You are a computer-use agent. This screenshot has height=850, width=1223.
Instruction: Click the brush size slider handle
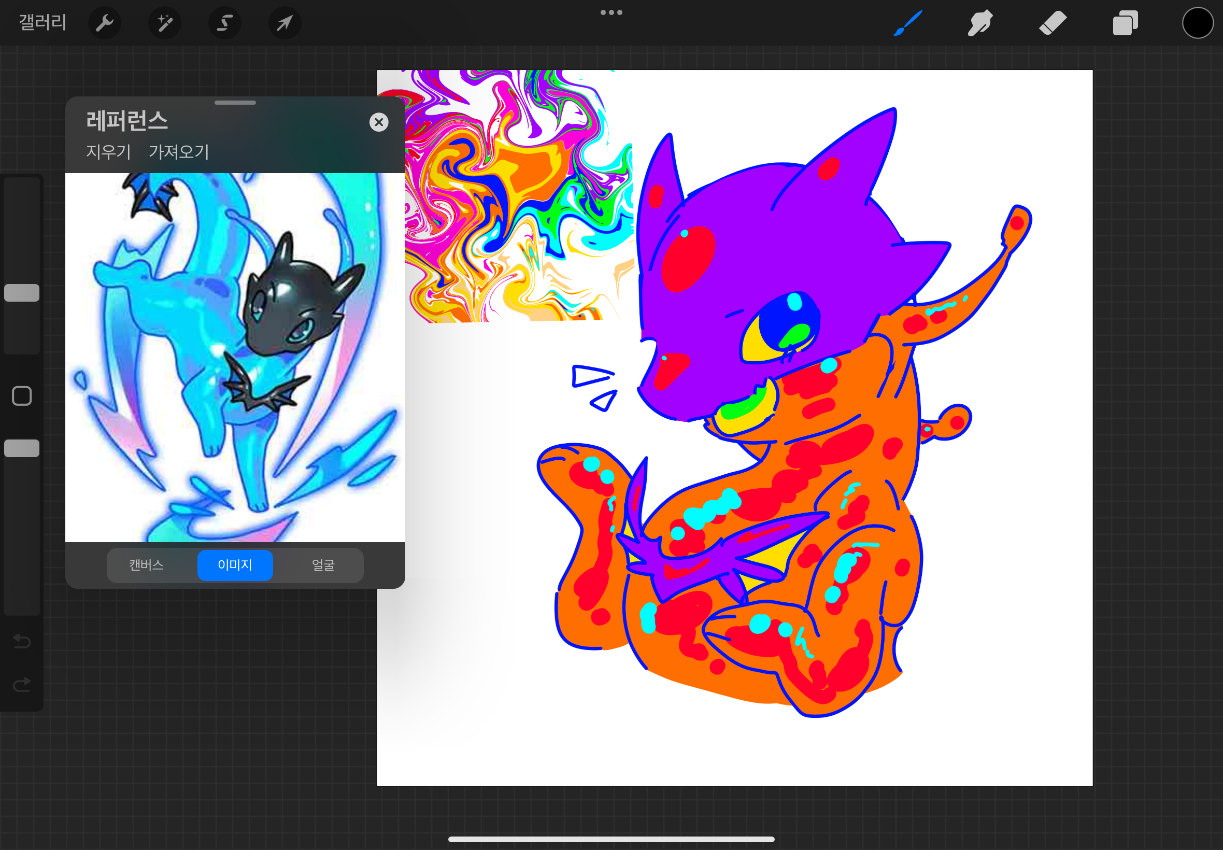(22, 292)
